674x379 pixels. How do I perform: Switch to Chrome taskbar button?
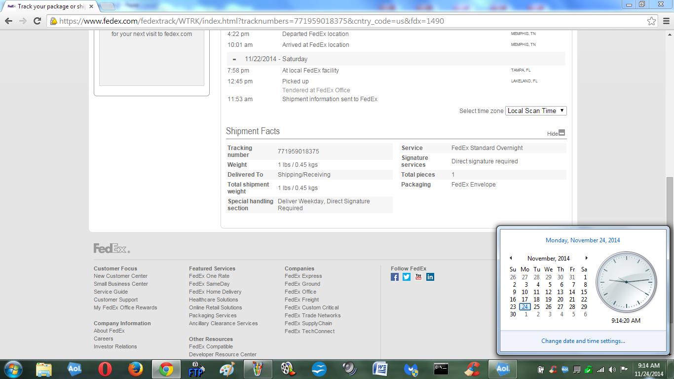(x=166, y=369)
